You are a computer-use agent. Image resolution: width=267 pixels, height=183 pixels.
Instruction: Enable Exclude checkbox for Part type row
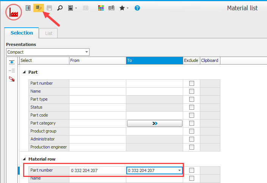coord(192,99)
